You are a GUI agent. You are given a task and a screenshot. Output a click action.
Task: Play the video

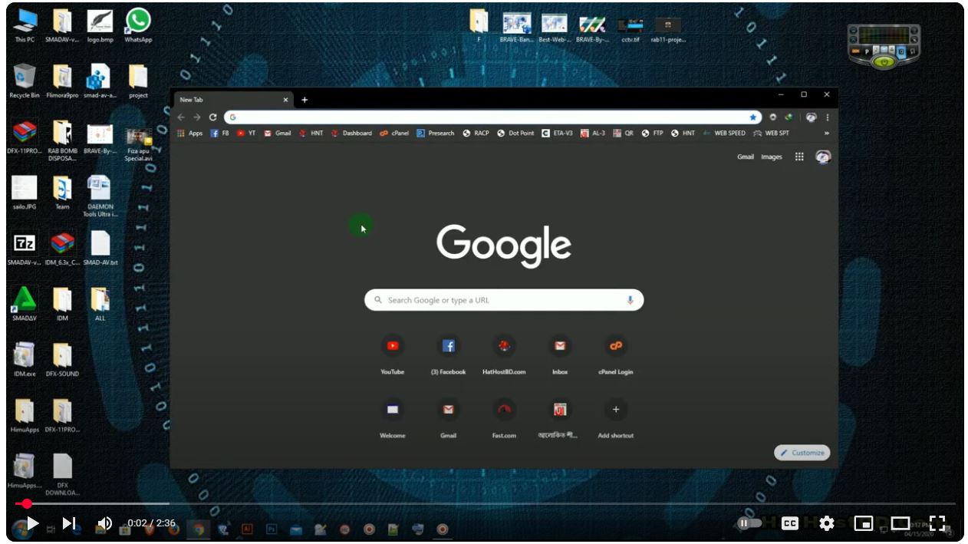32,523
